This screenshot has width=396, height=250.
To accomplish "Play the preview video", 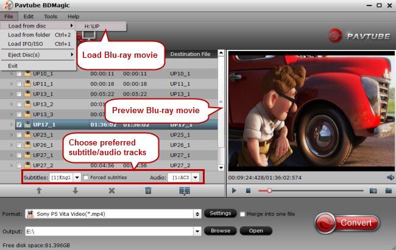I will click(234, 190).
